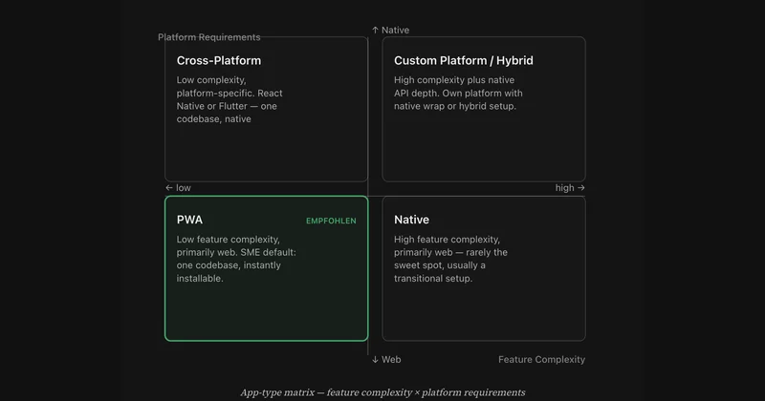Screen dimensions: 765x401
Task: Select the Custom Platform / Hybrid card
Action: (484, 109)
